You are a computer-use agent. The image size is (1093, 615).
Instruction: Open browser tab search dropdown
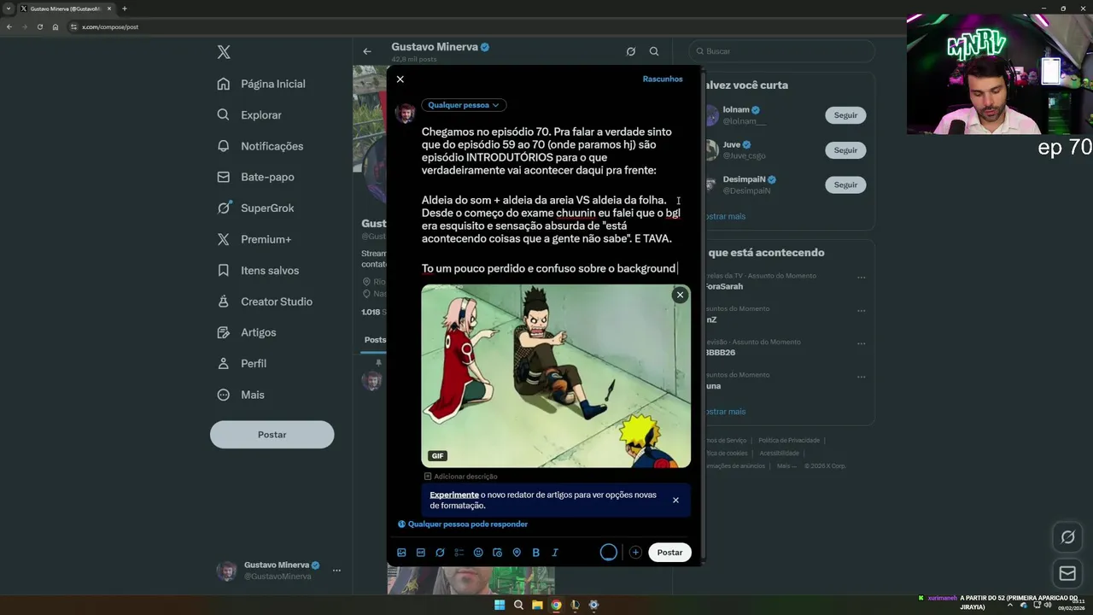[x=8, y=9]
